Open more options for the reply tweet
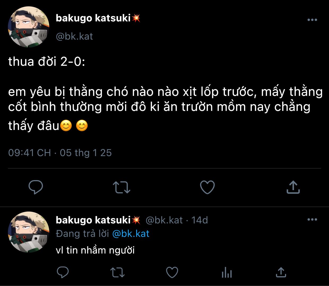Image resolution: width=329 pixels, height=286 pixels. click(x=312, y=219)
